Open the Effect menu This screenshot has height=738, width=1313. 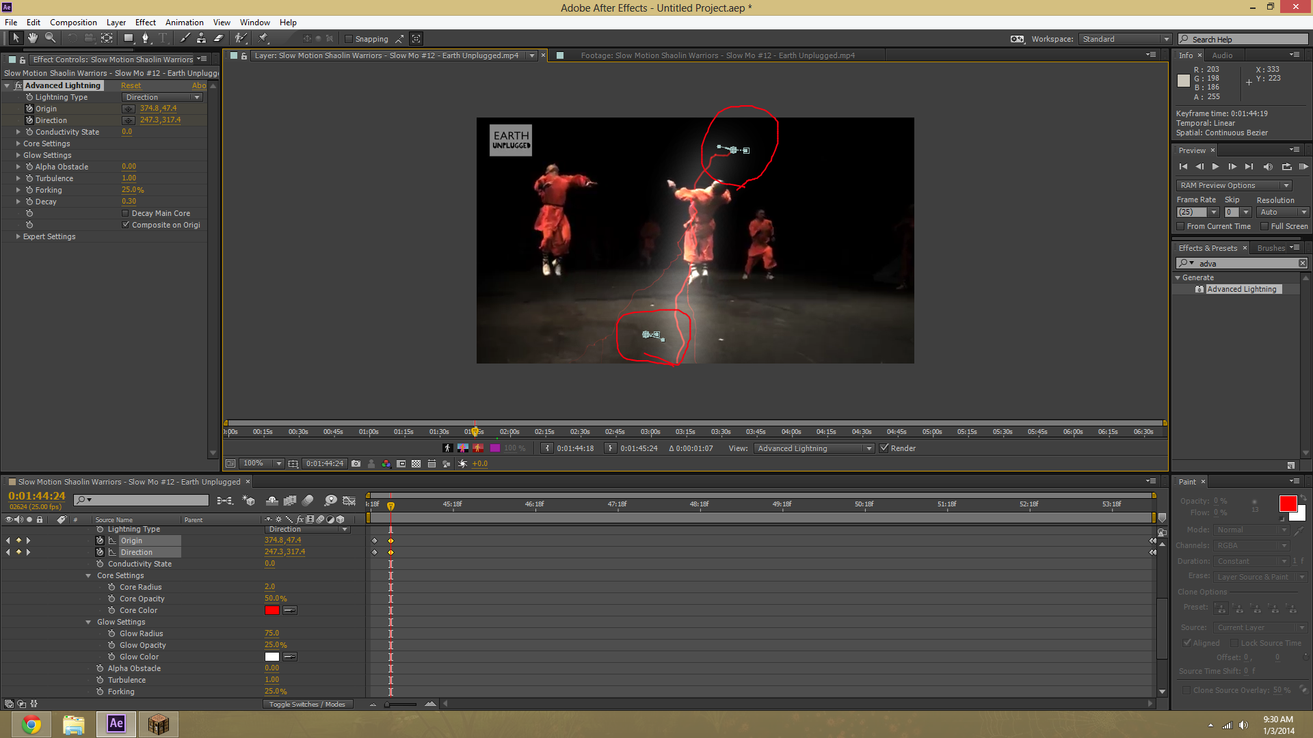pyautogui.click(x=145, y=23)
